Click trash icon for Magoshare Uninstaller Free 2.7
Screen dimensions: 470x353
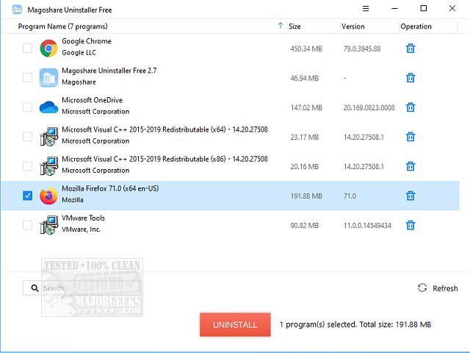click(x=411, y=78)
